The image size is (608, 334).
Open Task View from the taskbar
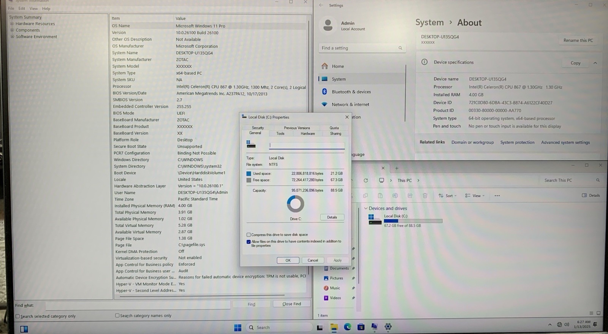point(320,327)
